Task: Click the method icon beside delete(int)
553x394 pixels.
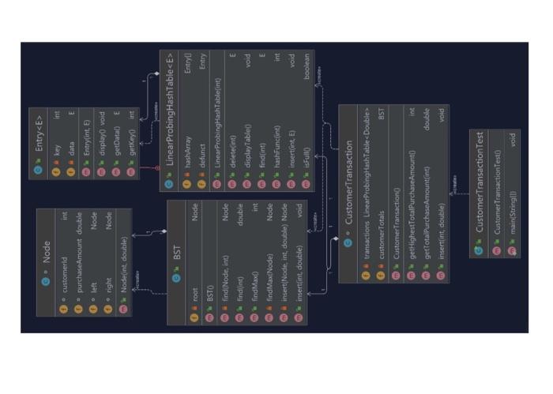Action: coord(231,184)
